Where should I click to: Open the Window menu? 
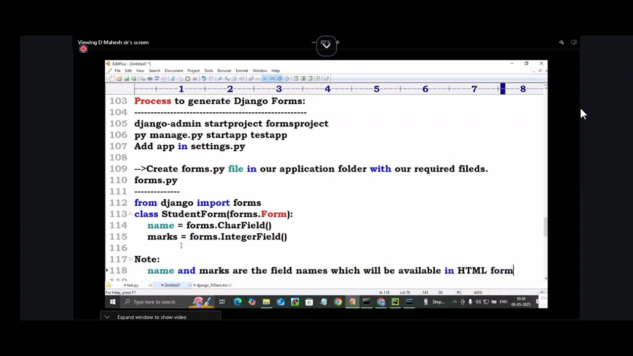coord(260,71)
